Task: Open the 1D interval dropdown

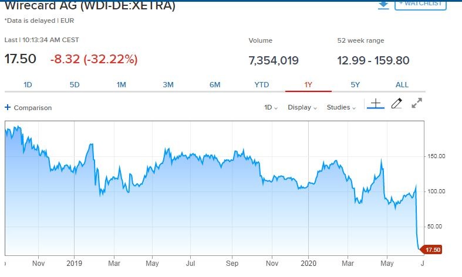Action: point(271,108)
